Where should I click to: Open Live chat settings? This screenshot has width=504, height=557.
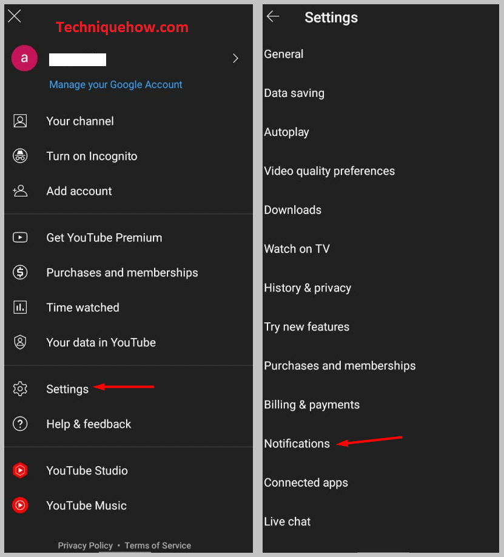(x=287, y=521)
